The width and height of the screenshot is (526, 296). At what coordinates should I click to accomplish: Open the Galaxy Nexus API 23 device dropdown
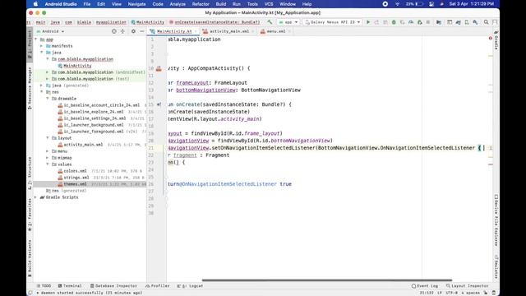pyautogui.click(x=332, y=22)
